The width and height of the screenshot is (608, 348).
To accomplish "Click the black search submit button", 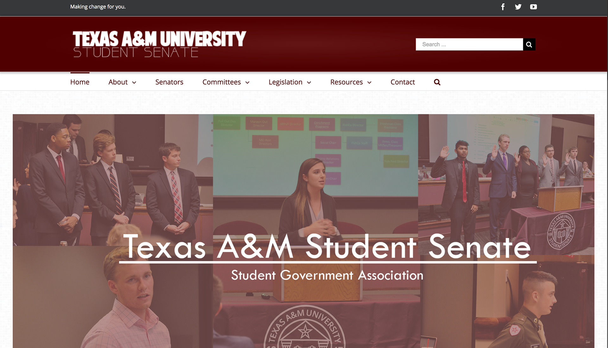I will [529, 44].
